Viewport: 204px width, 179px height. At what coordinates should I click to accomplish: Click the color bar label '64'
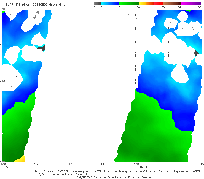click(179, 7)
